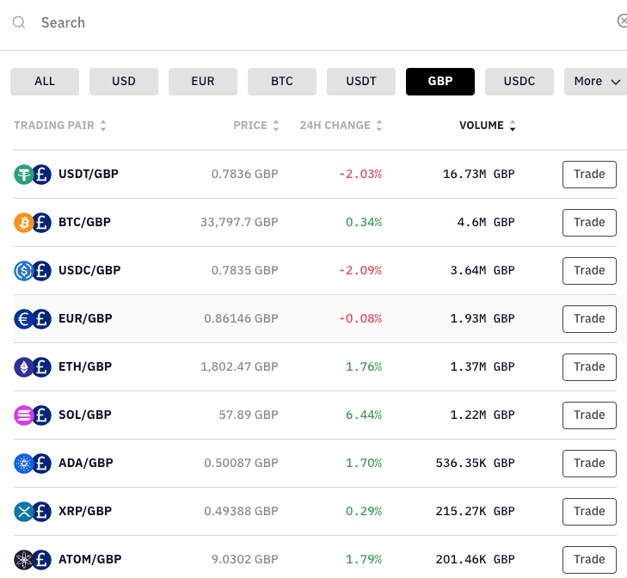This screenshot has width=627, height=578.
Task: Click the -2.09% change value
Action: click(360, 270)
